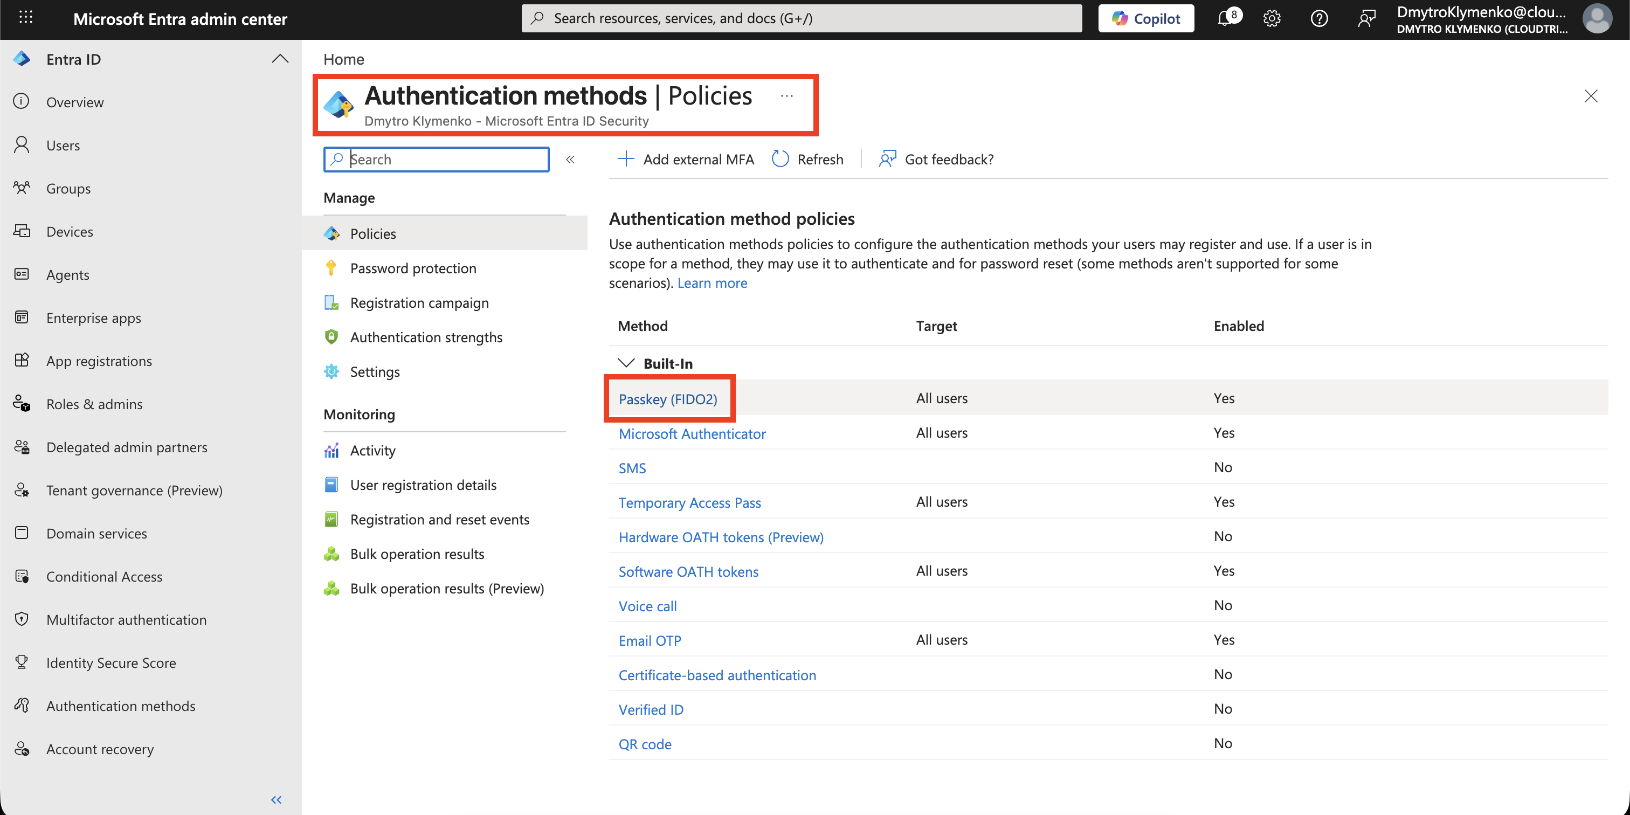Open Microsoft Authenticator policy
Screen dimensions: 1630x815
click(692, 433)
